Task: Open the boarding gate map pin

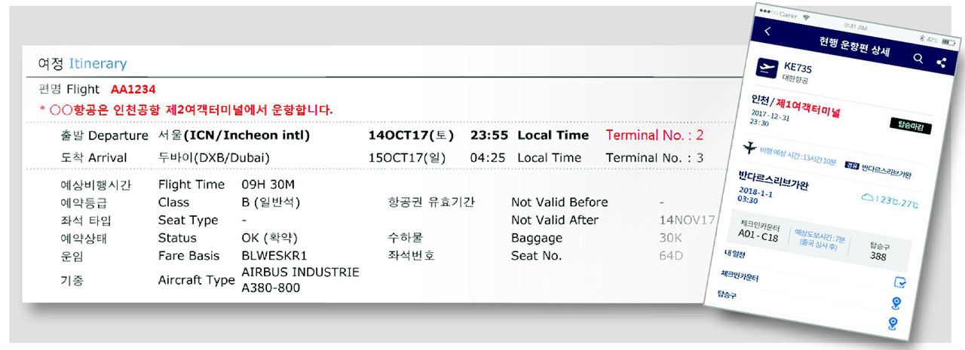Action: tap(893, 323)
